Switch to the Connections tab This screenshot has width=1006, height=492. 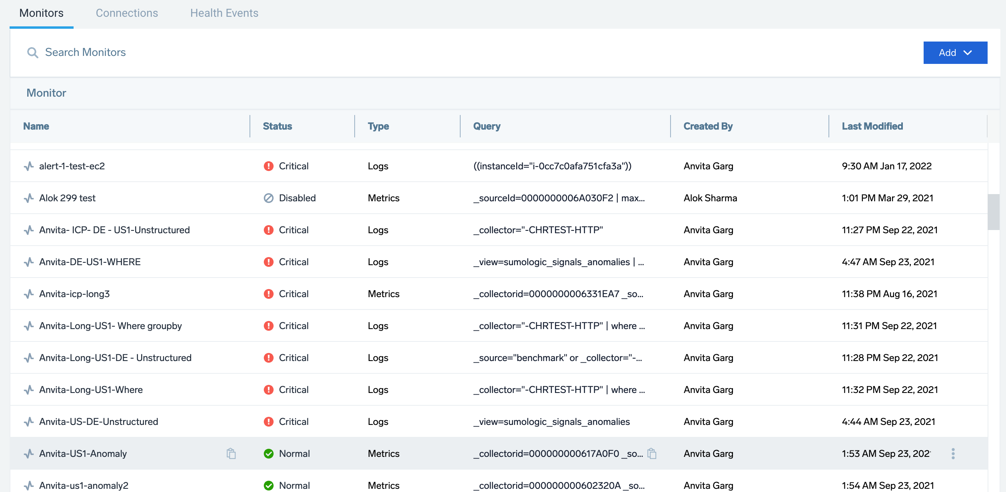[127, 13]
